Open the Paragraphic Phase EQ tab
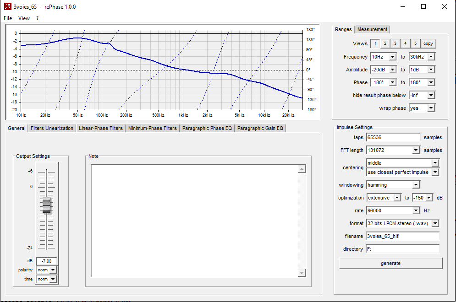 click(x=207, y=128)
